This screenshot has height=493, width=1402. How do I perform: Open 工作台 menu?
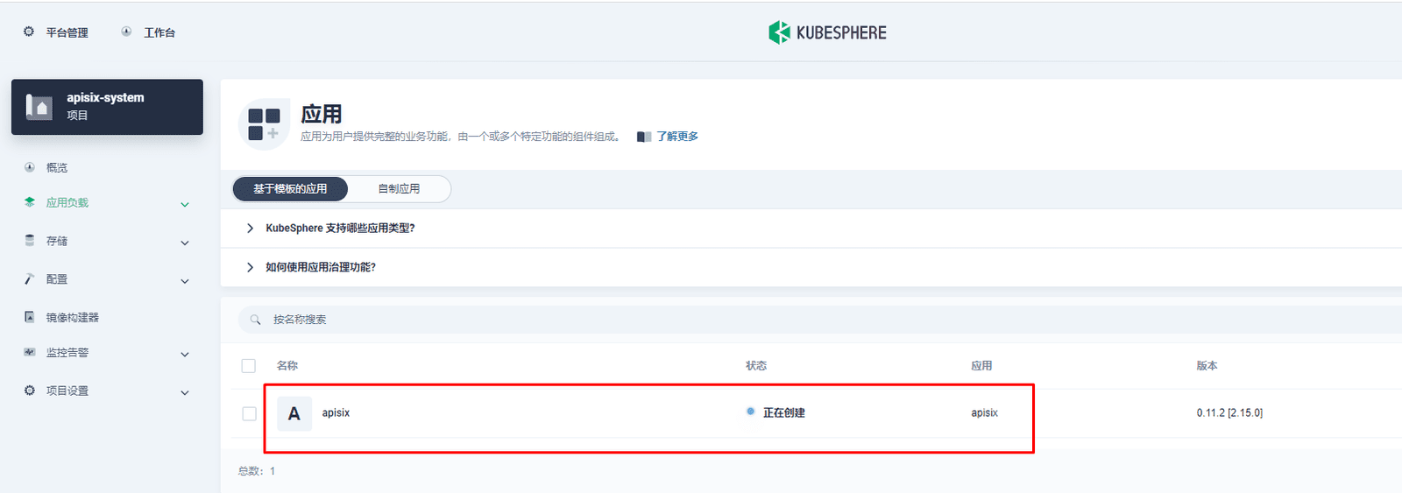pos(159,32)
